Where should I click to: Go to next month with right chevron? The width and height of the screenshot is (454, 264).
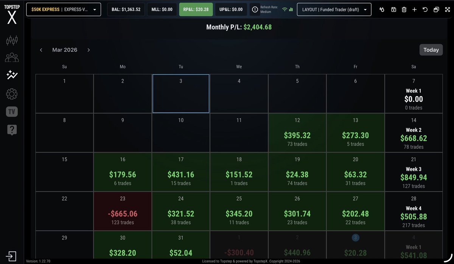point(89,50)
